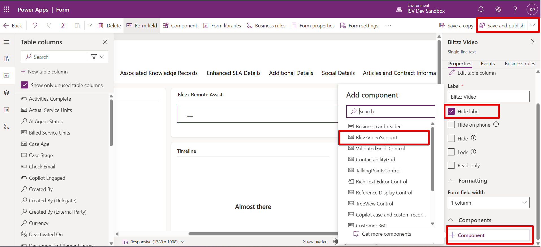Open KP account avatar
The width and height of the screenshot is (541, 247).
(x=532, y=10)
